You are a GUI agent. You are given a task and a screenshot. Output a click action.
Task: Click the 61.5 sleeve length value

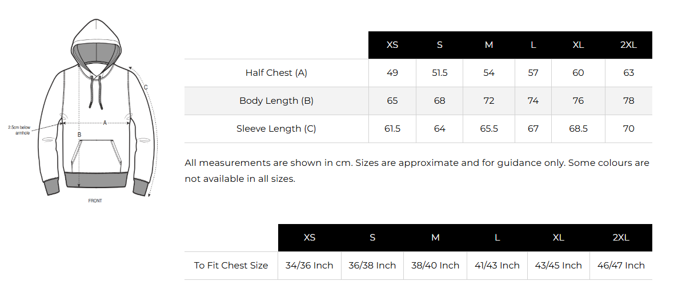[392, 129]
